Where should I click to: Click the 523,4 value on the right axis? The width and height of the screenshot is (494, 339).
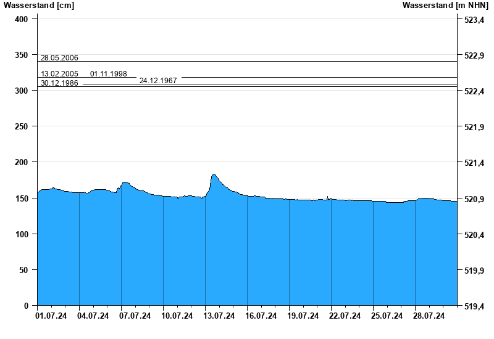coord(473,20)
